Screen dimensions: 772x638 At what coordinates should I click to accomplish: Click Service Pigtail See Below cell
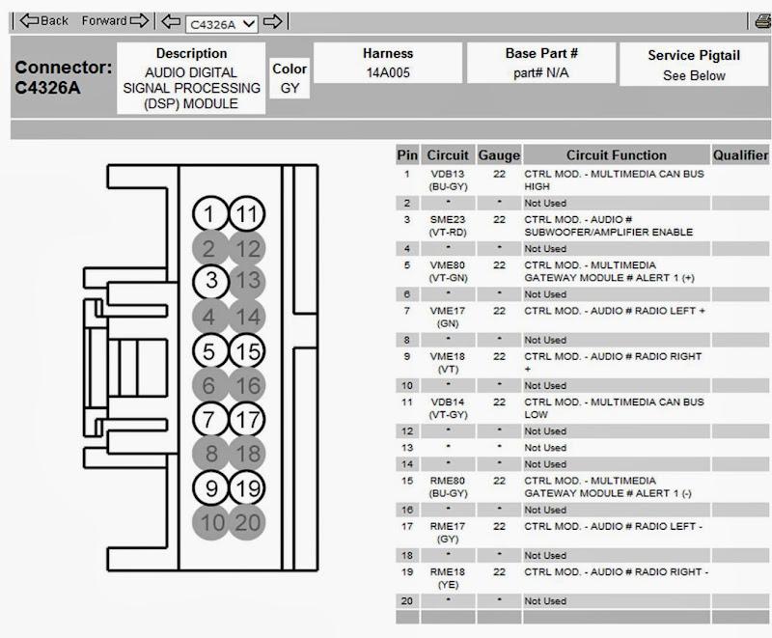point(694,65)
